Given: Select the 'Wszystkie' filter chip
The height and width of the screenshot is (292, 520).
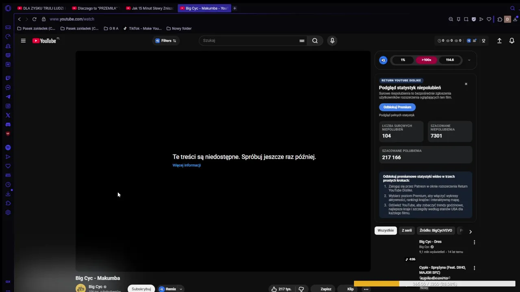Looking at the screenshot, I should 386,230.
